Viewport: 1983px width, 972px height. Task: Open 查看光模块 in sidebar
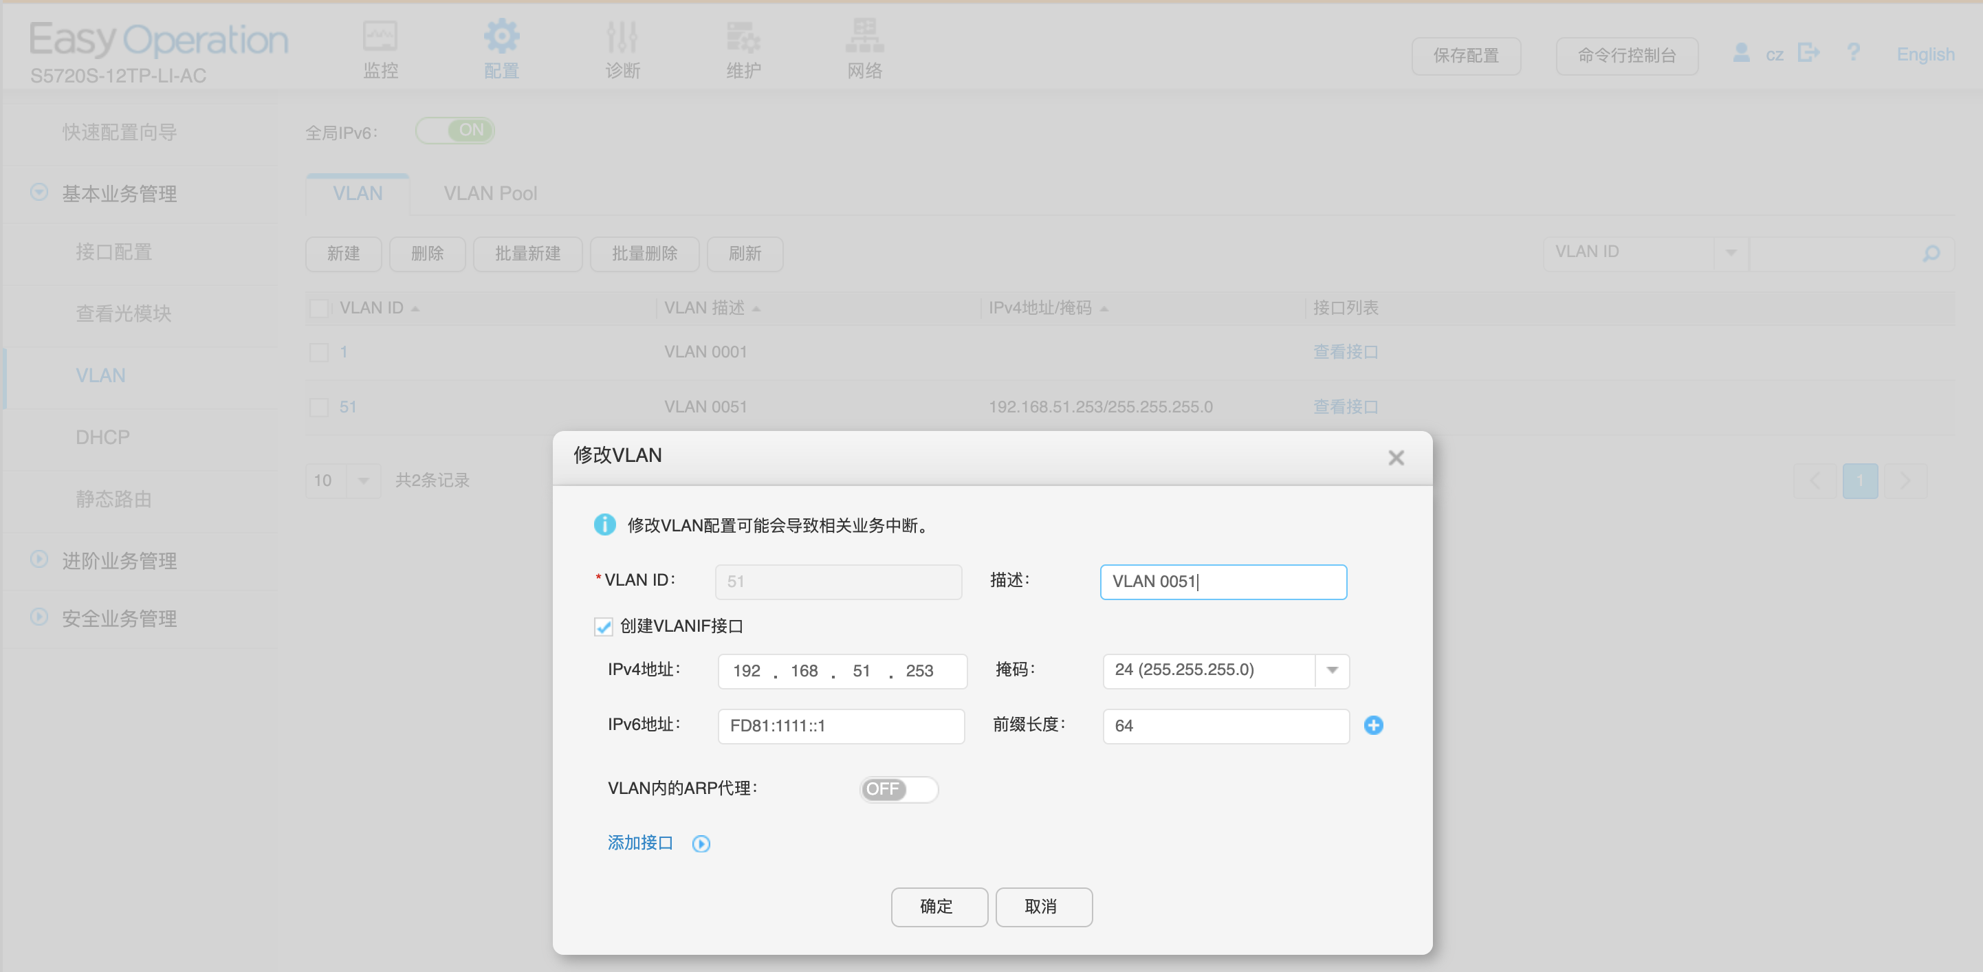123,314
